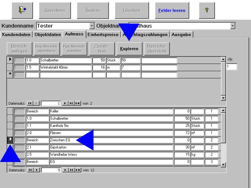Click the Felder leeren button
Screen dimensions: 251x188
(x=172, y=10)
